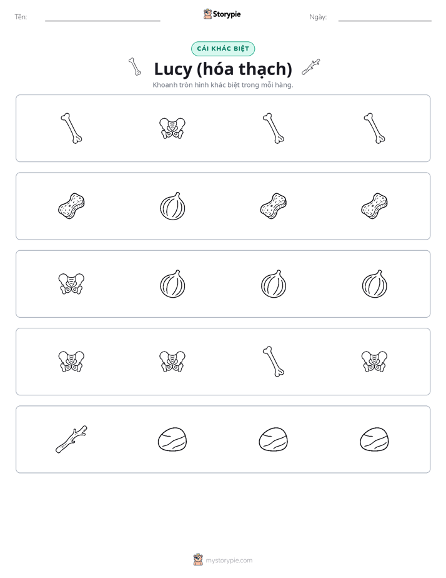This screenshot has height=578, width=446.
Task: Click the Lucy (hóa thạch) title
Action: pos(223,69)
